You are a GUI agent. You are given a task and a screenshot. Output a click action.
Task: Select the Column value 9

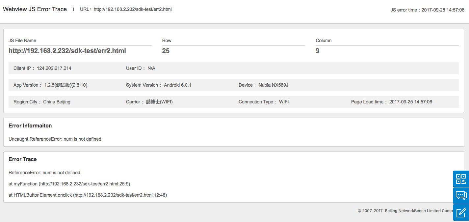point(317,51)
